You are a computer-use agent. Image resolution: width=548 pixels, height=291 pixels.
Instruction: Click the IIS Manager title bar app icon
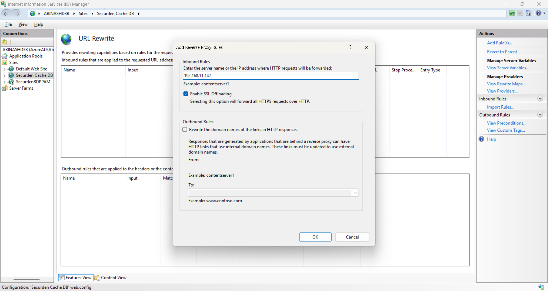(4, 4)
